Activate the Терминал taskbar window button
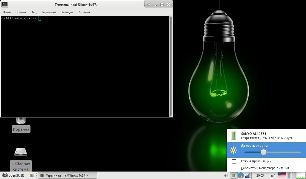 (x=67, y=175)
